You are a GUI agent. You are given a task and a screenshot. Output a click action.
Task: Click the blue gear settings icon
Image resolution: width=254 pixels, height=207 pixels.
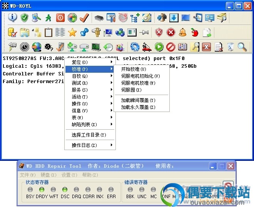pyautogui.click(x=135, y=47)
